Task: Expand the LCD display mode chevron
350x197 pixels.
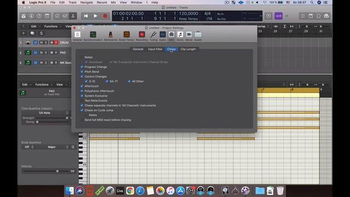Action: [261, 16]
